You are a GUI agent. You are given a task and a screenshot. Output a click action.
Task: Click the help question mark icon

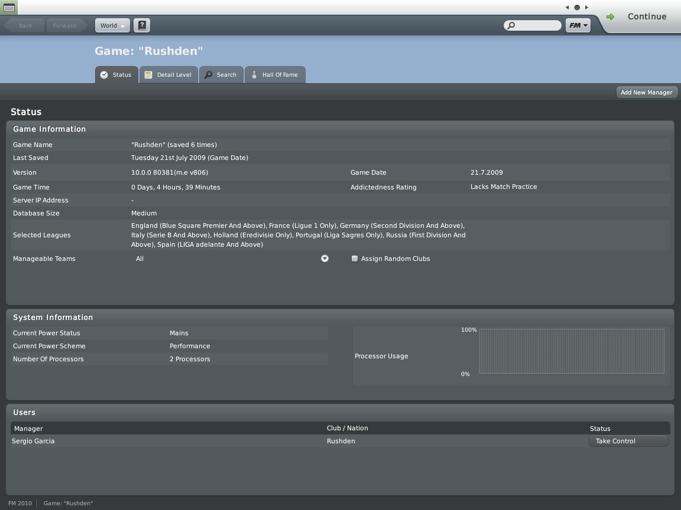[142, 25]
